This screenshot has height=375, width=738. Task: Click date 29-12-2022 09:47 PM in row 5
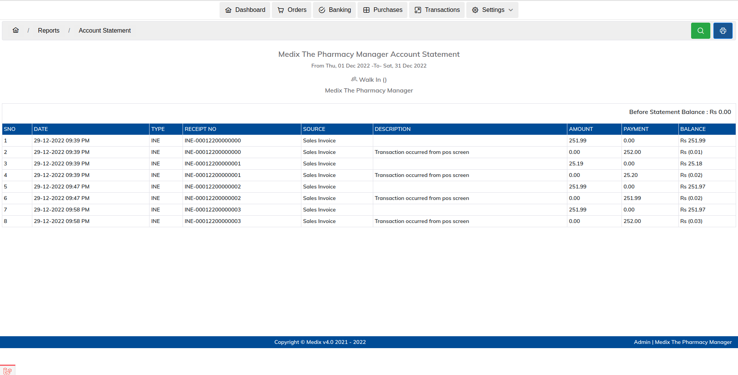[61, 187]
